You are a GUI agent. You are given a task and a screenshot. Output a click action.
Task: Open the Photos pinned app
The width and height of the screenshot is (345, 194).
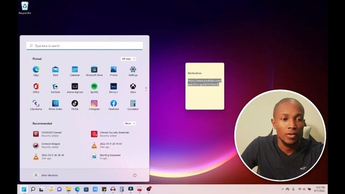[x=114, y=71]
